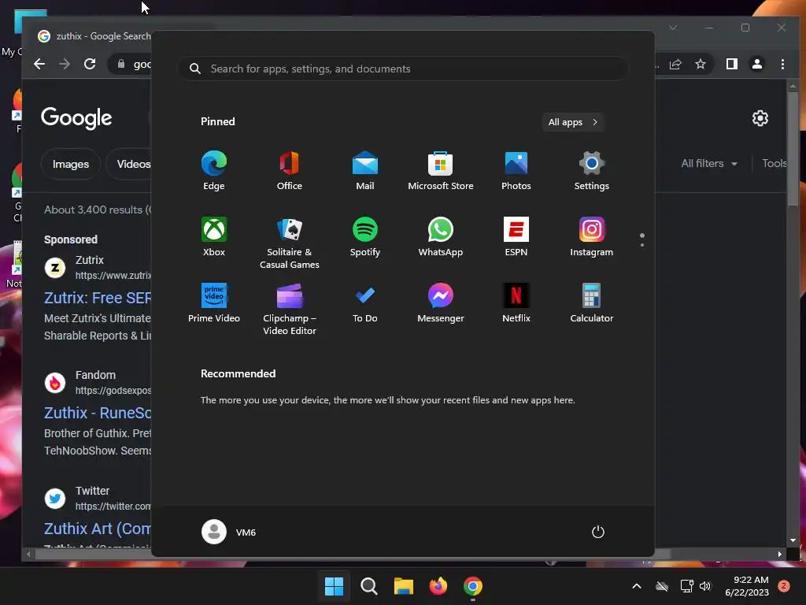Open the All apps list
The height and width of the screenshot is (605, 806).
point(573,122)
